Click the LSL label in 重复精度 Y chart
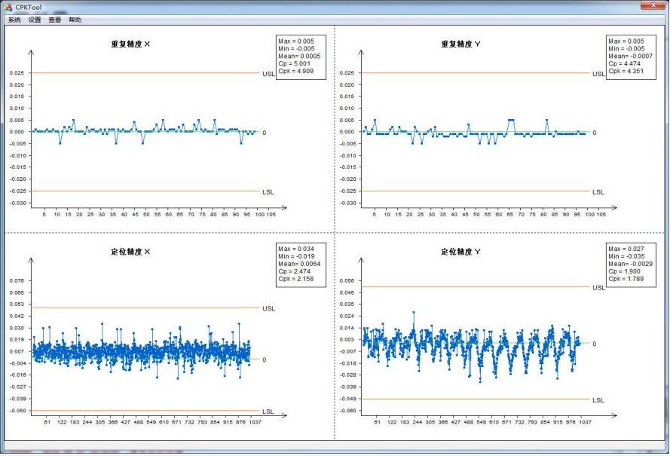Screen dimensions: 670x456 (598, 192)
